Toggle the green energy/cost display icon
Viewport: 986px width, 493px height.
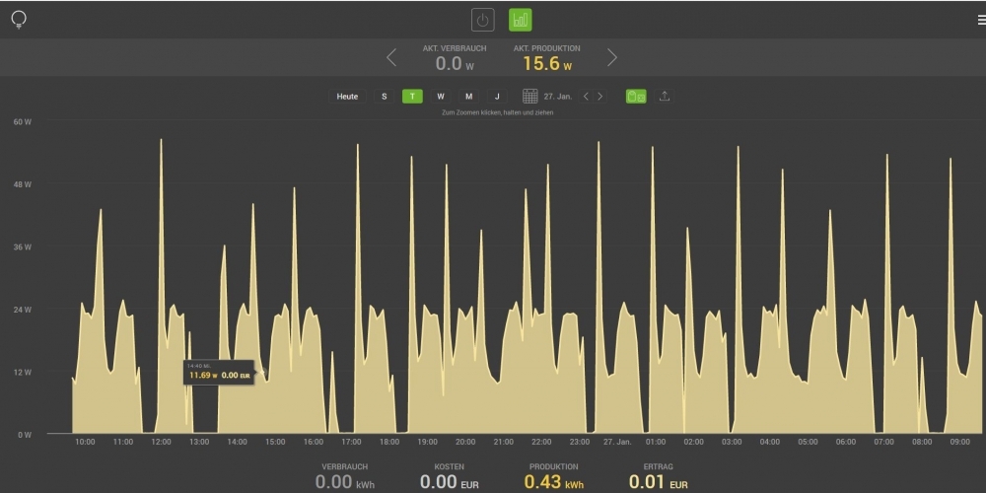pyautogui.click(x=636, y=97)
